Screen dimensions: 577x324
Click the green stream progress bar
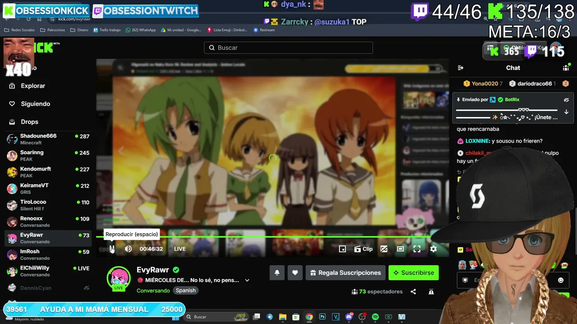tap(273, 237)
